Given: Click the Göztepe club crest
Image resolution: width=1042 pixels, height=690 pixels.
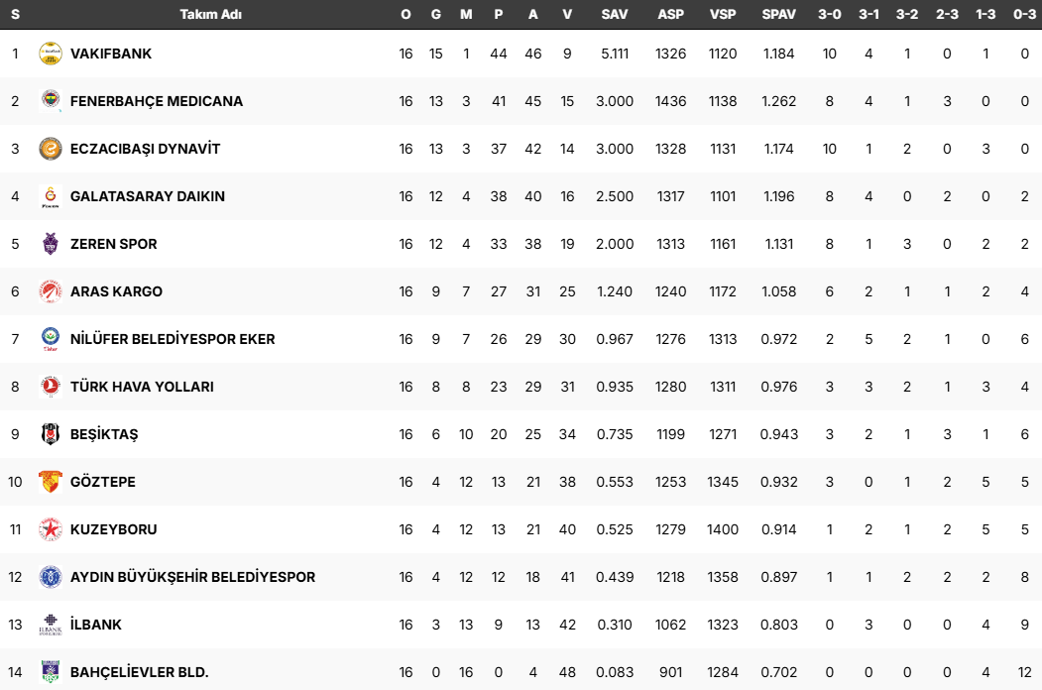Looking at the screenshot, I should click(51, 482).
